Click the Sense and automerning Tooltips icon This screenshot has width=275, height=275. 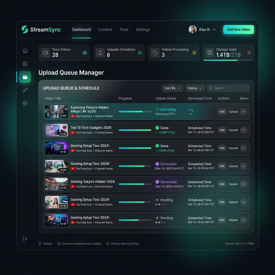tap(59, 244)
